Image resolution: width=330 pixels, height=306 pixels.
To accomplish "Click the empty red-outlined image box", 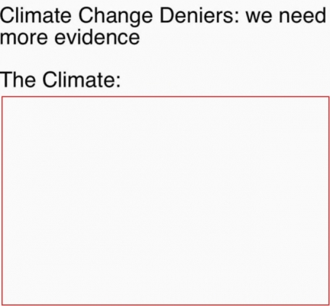I will 166,200.
